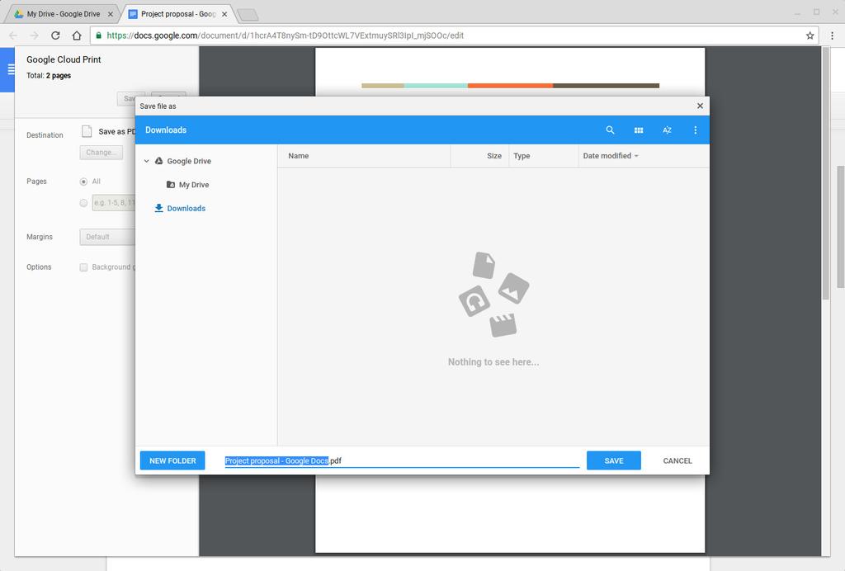The image size is (845, 571).
Task: Open the Chrome menu
Action: [x=832, y=35]
